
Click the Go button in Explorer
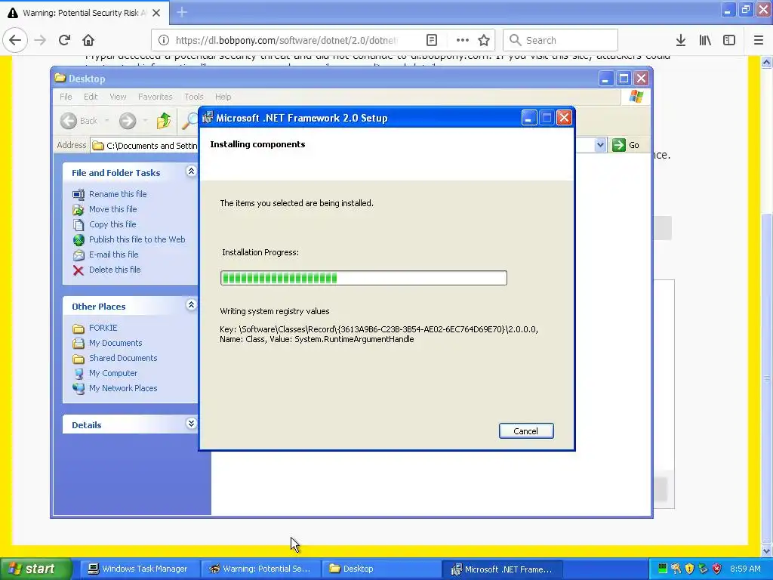626,145
